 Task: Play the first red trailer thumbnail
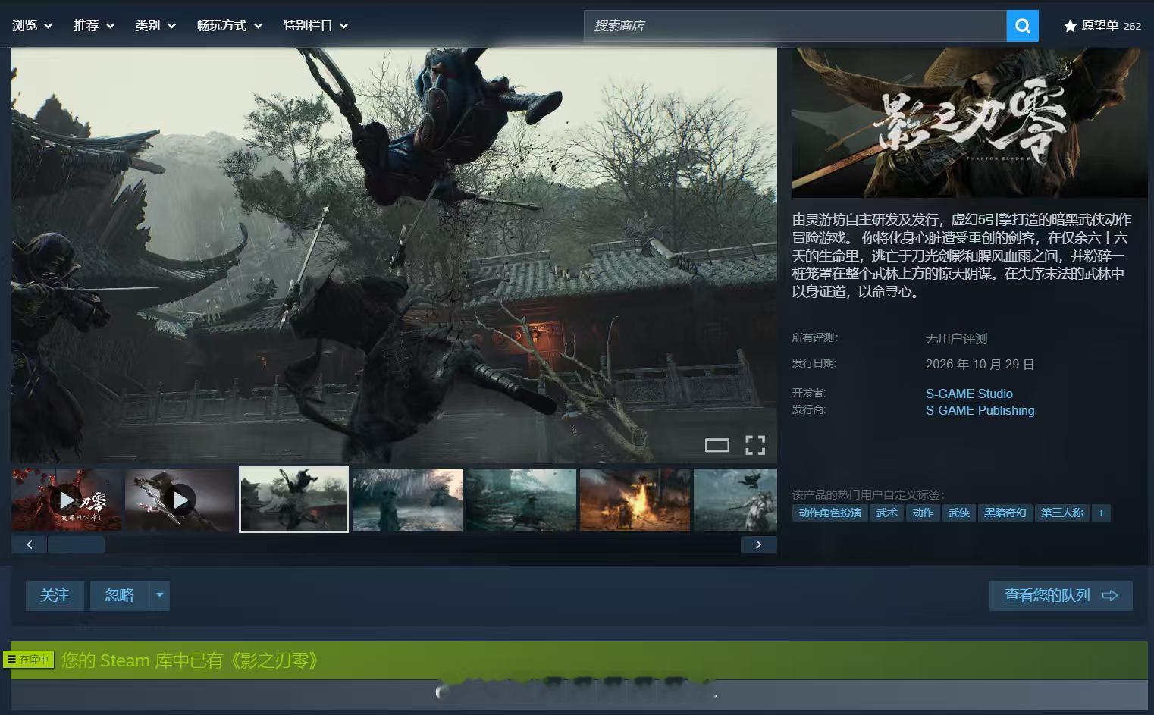coord(67,500)
